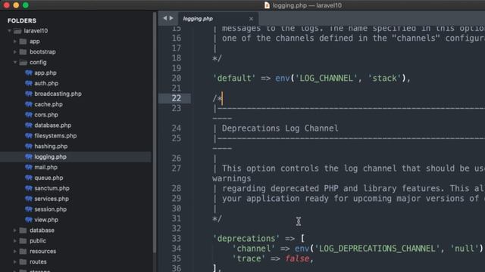485x272 pixels.
Task: Open cache.php in the sidebar
Action: pyautogui.click(x=48, y=104)
